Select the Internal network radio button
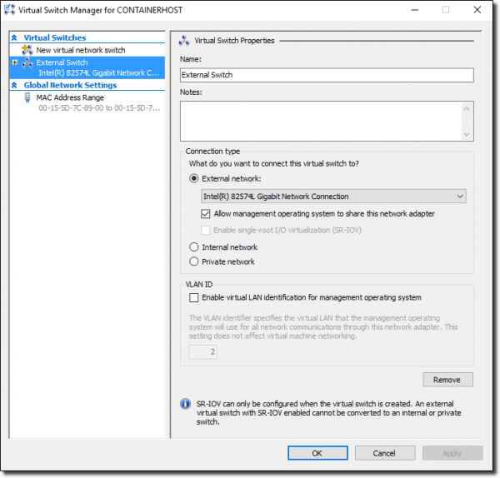Image resolution: width=500 pixels, height=478 pixels. click(194, 247)
